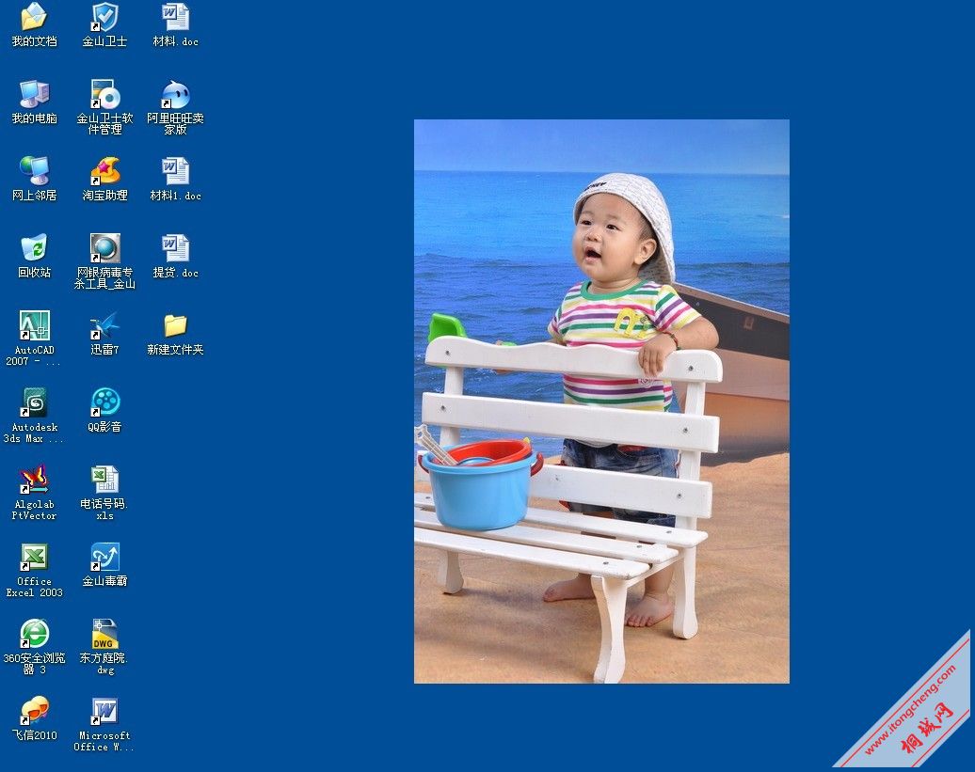This screenshot has height=772, width=975.
Task: Open the 回收站 recycle bin
Action: coord(34,248)
